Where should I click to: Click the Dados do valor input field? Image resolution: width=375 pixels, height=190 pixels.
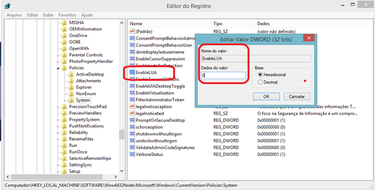(x=223, y=76)
